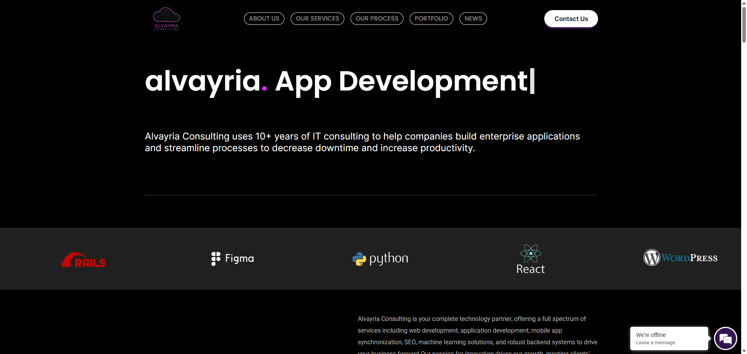Click the "Leave a message" chat box

pyautogui.click(x=669, y=338)
